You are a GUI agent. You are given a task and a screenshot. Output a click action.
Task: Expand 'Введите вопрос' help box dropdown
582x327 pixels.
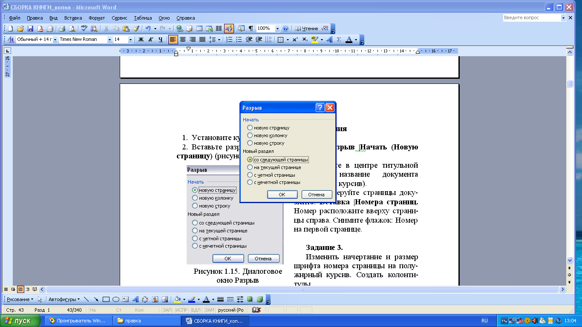[x=563, y=18]
